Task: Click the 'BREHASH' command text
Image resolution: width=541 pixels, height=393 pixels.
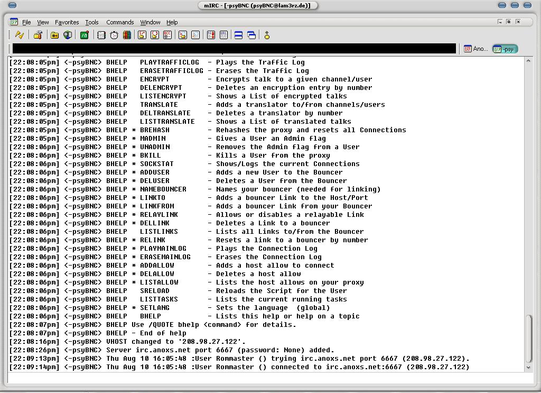Action: 155,130
